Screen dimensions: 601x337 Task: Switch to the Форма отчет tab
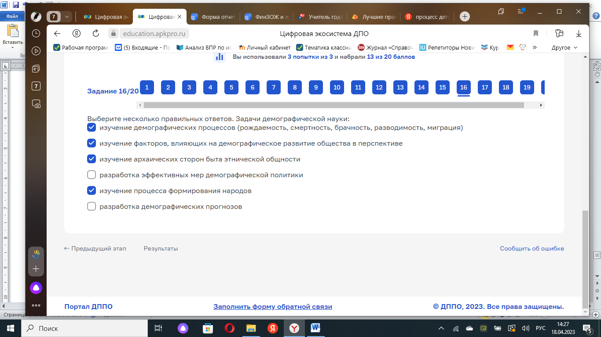tap(214, 17)
